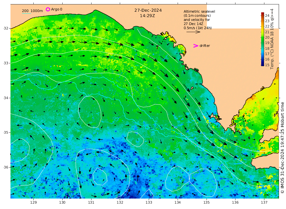286x209 pixels.
Task: Click latitude axis label -36
Action: pyautogui.click(x=6, y=167)
